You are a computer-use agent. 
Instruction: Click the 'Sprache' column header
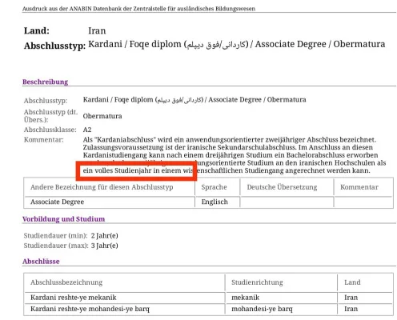coord(214,187)
